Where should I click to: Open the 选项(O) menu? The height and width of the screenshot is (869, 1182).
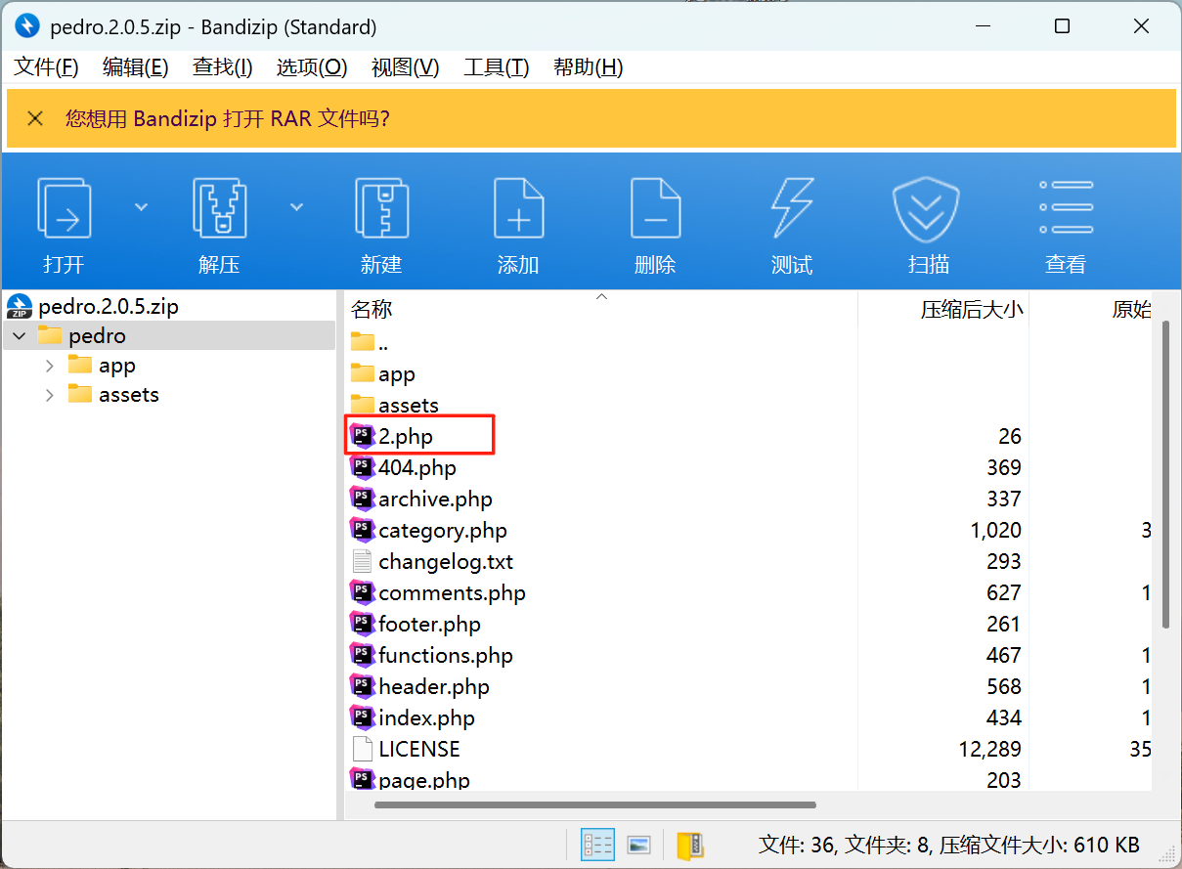(x=312, y=67)
